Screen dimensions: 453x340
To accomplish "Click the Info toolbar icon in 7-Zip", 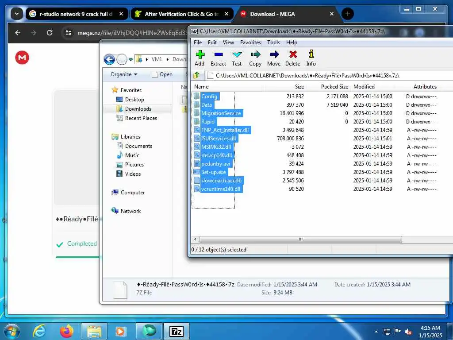I will [x=311, y=58].
